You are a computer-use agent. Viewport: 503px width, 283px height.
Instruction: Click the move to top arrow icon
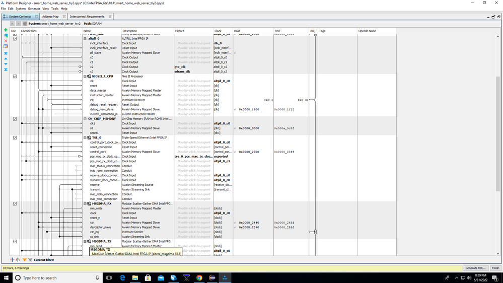(x=6, y=53)
